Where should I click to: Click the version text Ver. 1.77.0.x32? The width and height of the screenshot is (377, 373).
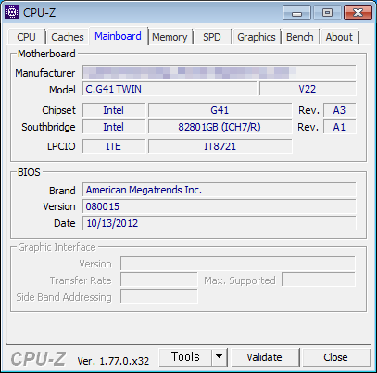113,361
